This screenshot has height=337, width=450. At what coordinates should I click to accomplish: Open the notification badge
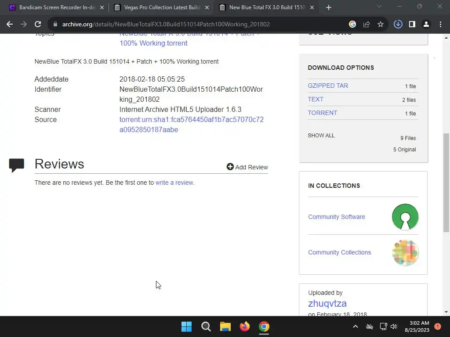438,326
